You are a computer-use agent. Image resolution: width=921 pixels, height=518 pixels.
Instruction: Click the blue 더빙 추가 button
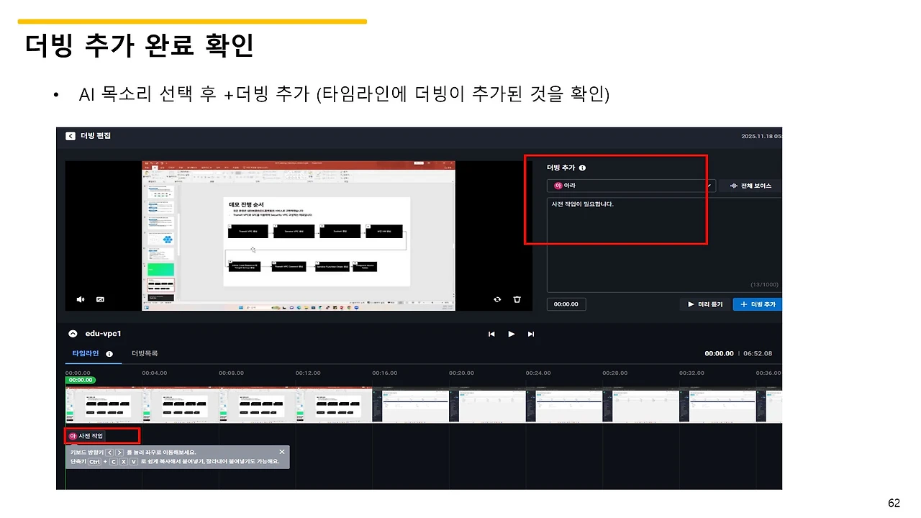tap(757, 304)
